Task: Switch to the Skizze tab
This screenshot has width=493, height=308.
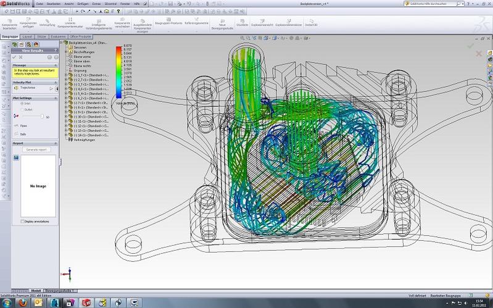Action: click(41, 37)
